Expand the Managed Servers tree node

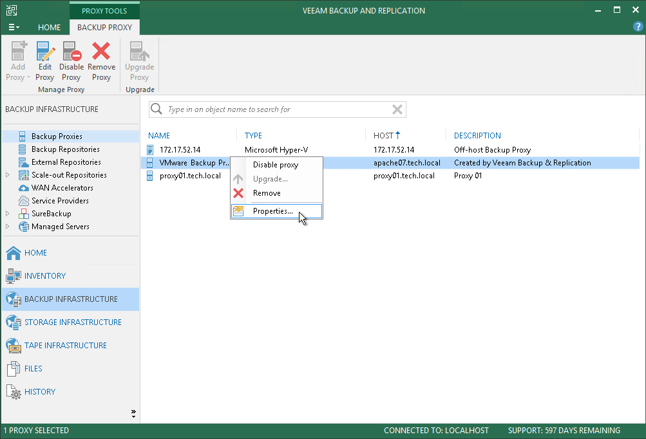point(8,227)
